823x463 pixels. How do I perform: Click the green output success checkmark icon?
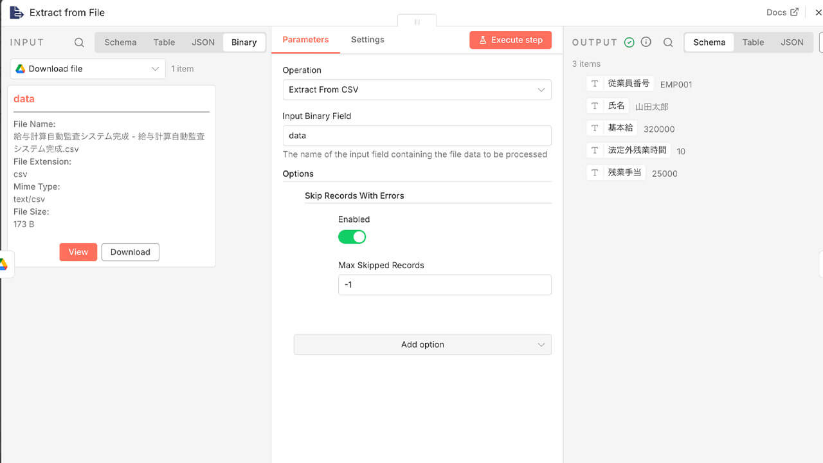point(629,42)
